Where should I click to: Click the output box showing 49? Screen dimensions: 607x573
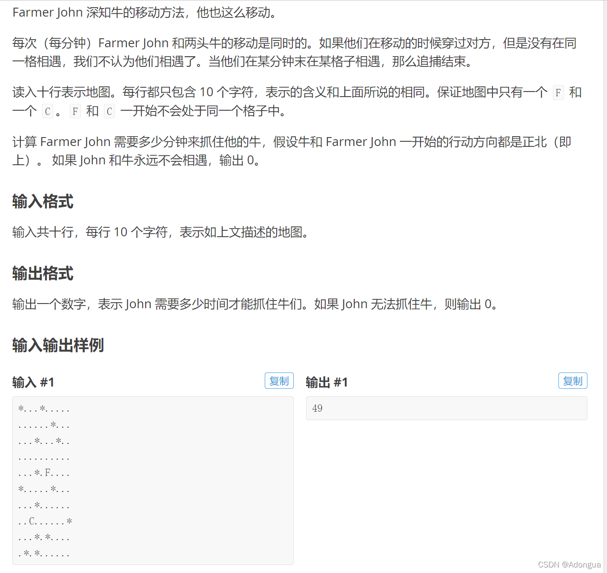(x=447, y=408)
